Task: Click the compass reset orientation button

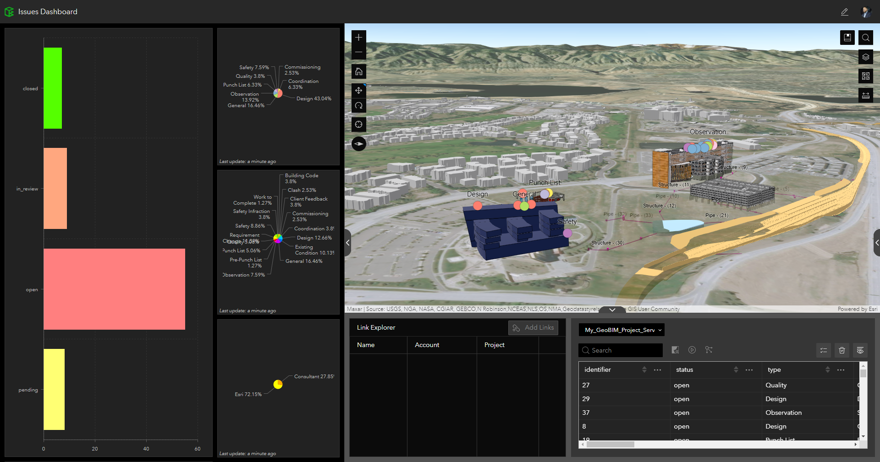Action: click(x=359, y=144)
